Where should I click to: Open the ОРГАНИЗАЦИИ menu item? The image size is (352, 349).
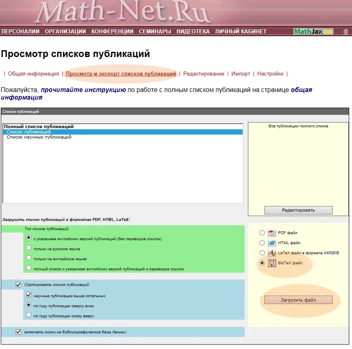tap(65, 31)
